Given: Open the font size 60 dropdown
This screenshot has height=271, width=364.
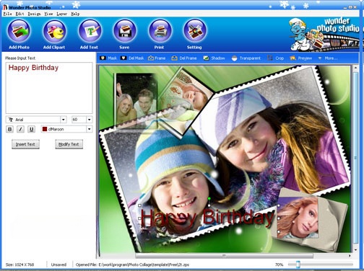Looking at the screenshot, I should (90, 120).
